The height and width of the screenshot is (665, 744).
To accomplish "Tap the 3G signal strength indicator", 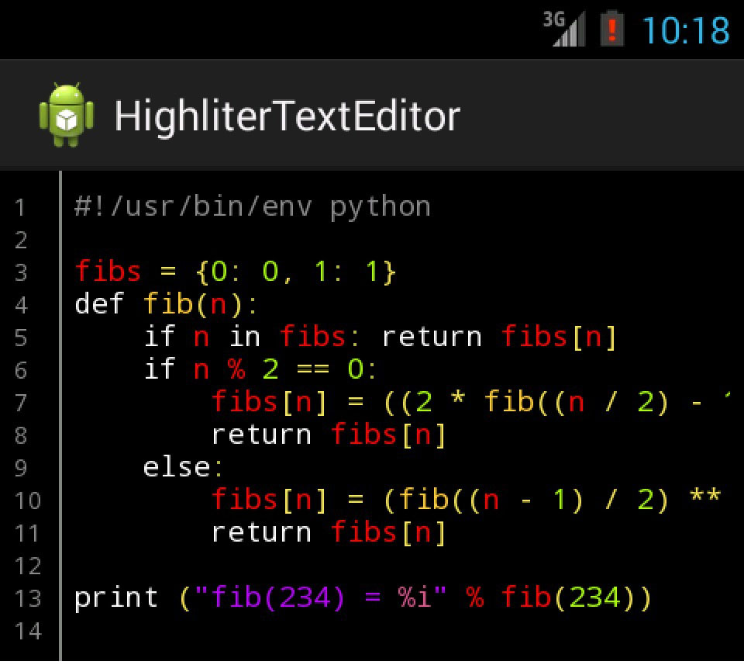I will tap(563, 29).
